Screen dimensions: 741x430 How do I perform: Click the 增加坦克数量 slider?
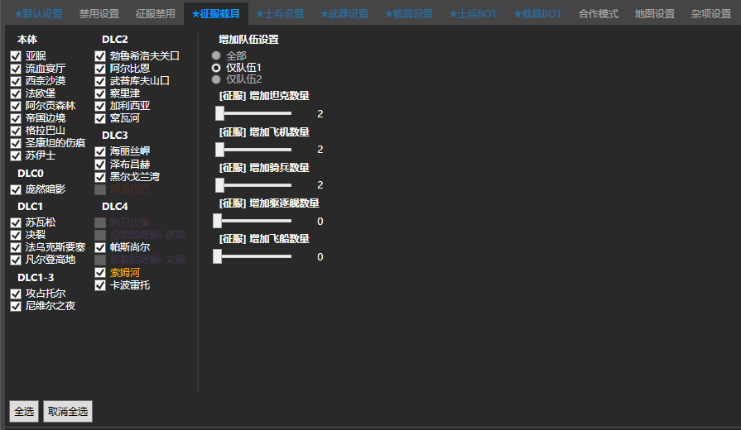[253, 113]
